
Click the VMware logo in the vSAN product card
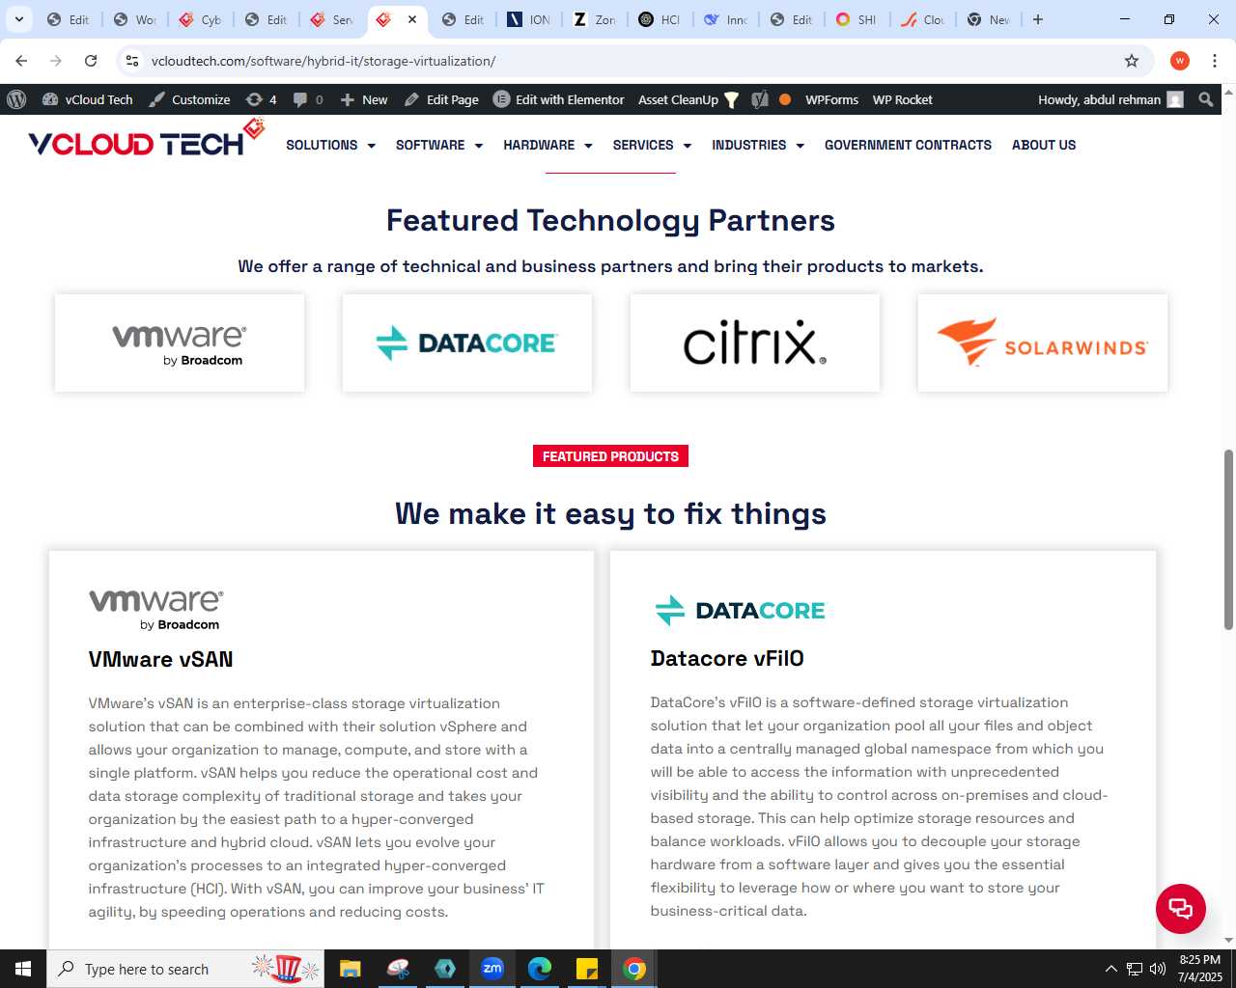(x=155, y=610)
